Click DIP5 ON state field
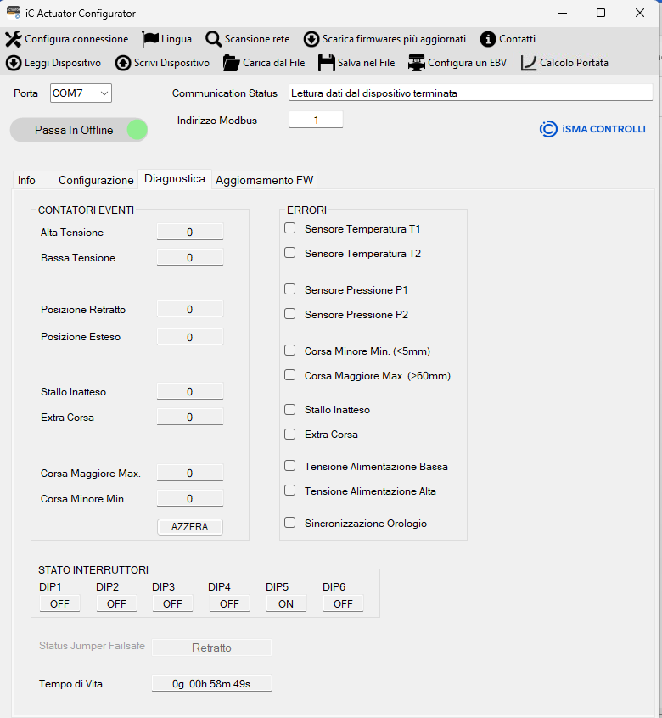 pyautogui.click(x=286, y=603)
